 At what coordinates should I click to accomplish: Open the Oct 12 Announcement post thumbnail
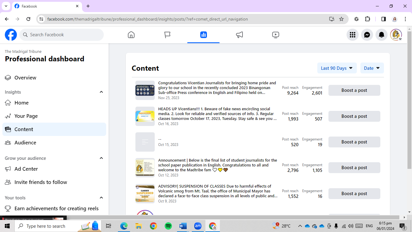tap(145, 168)
